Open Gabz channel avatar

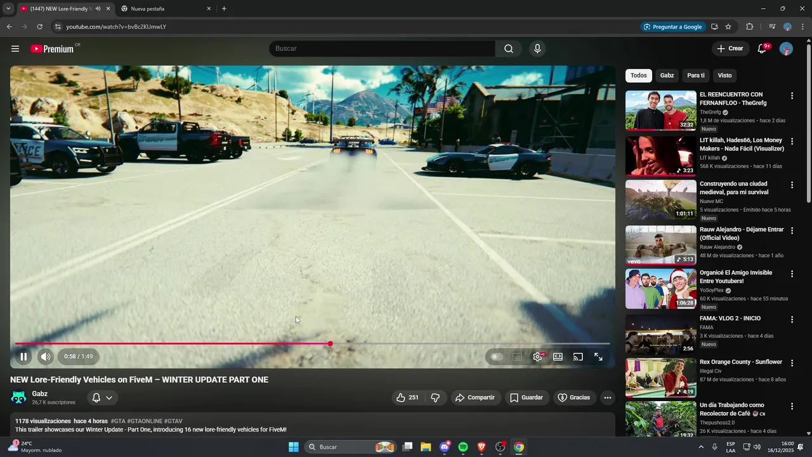pos(18,397)
